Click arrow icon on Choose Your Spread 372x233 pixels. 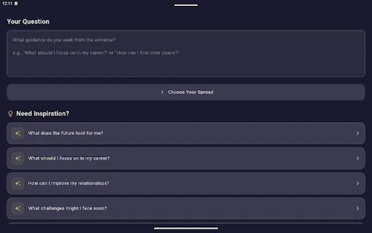(162, 92)
